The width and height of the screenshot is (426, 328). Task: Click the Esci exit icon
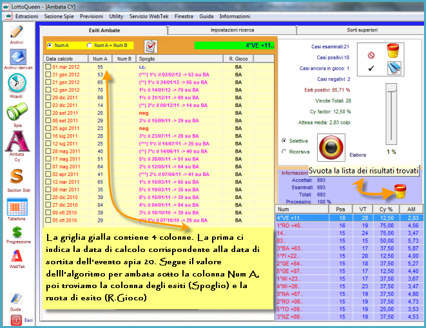coord(16,320)
